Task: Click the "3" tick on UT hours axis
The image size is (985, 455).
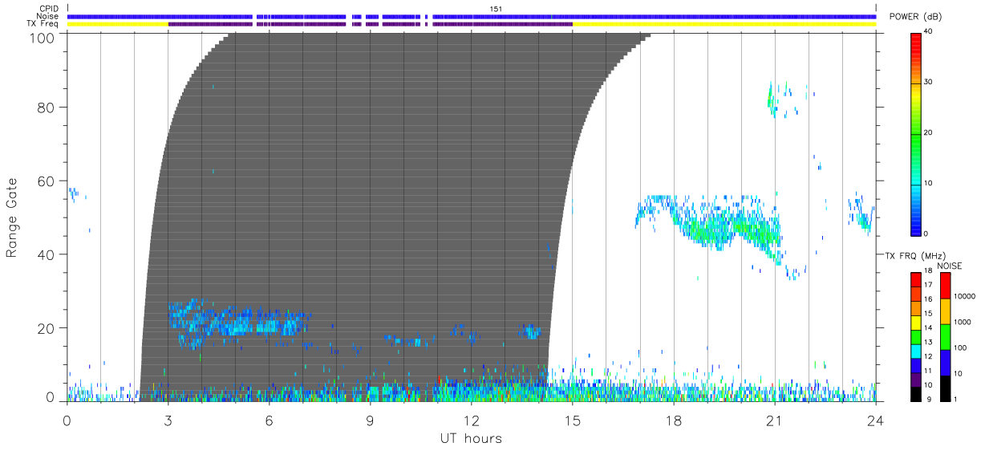Action: click(x=168, y=420)
